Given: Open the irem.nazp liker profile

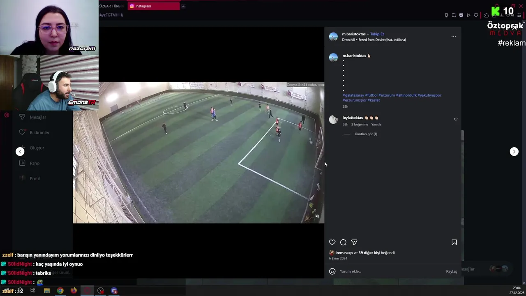Looking at the screenshot, I should [344, 253].
